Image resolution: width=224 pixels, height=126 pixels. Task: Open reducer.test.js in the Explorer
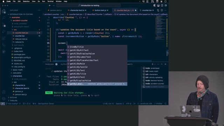coord(21,39)
